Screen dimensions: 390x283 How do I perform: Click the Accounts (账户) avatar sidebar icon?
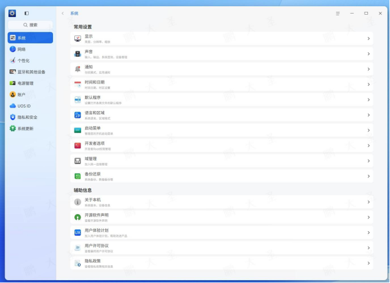(x=13, y=95)
